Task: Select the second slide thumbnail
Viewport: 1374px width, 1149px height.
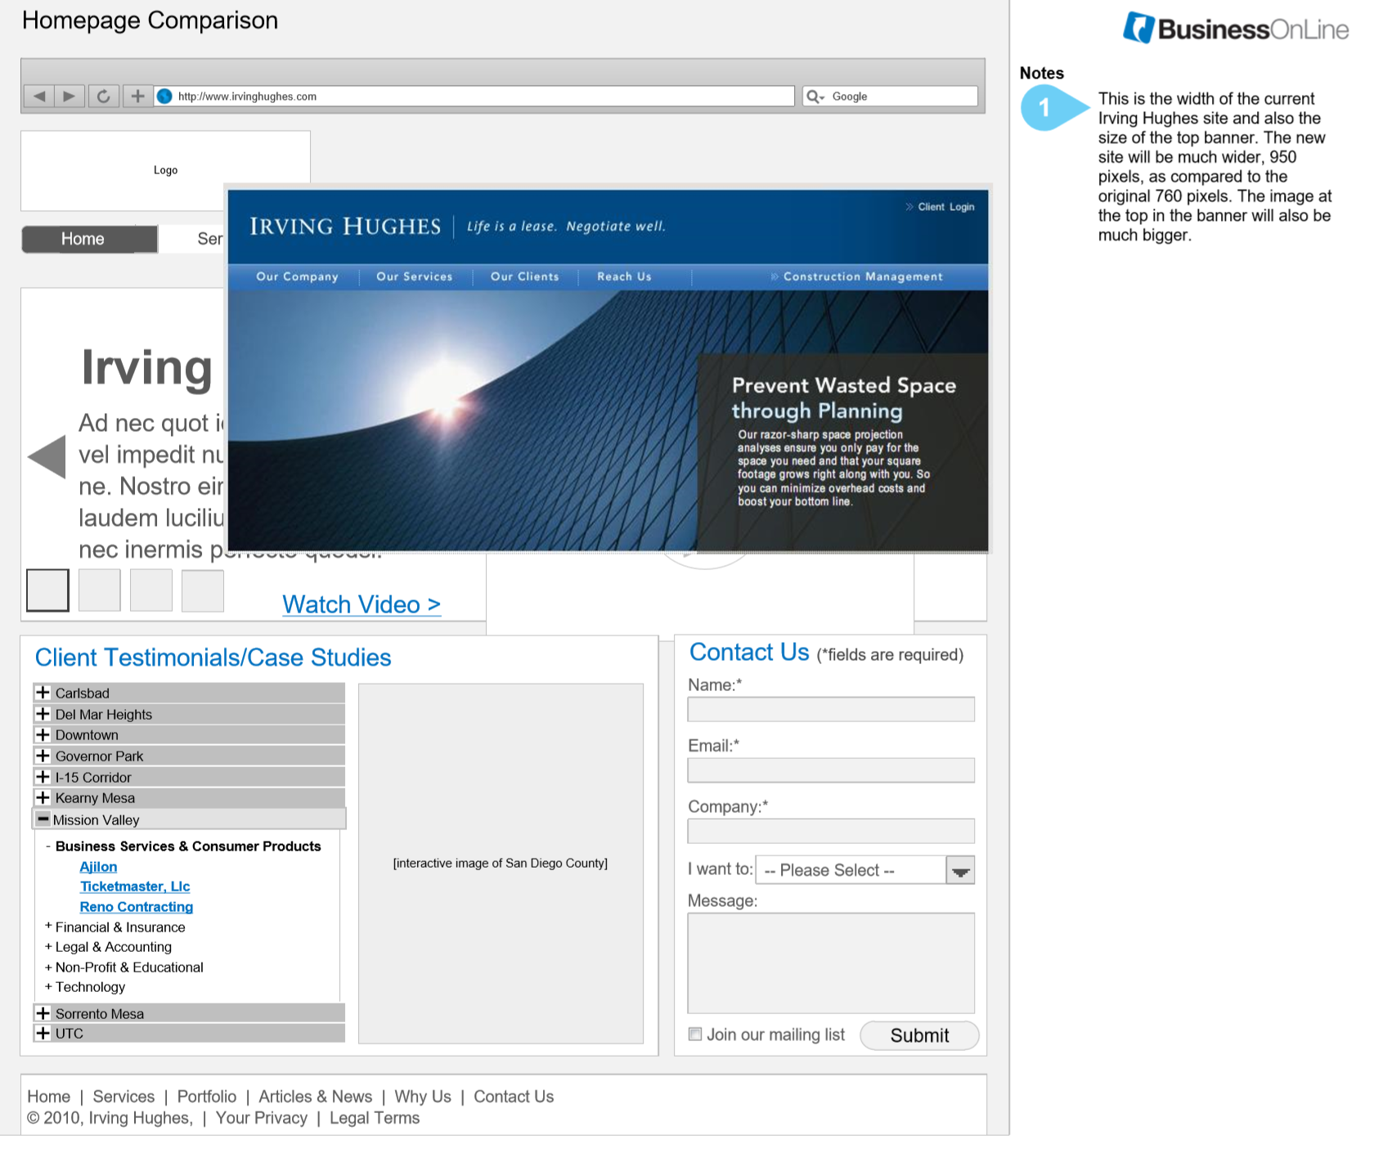Action: pos(100,590)
